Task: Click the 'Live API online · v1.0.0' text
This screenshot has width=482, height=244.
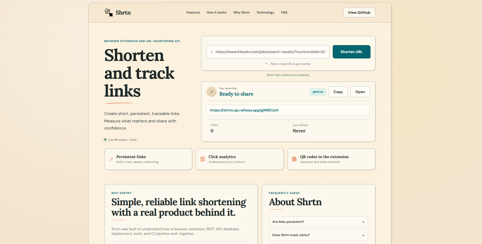Action: coord(122,140)
